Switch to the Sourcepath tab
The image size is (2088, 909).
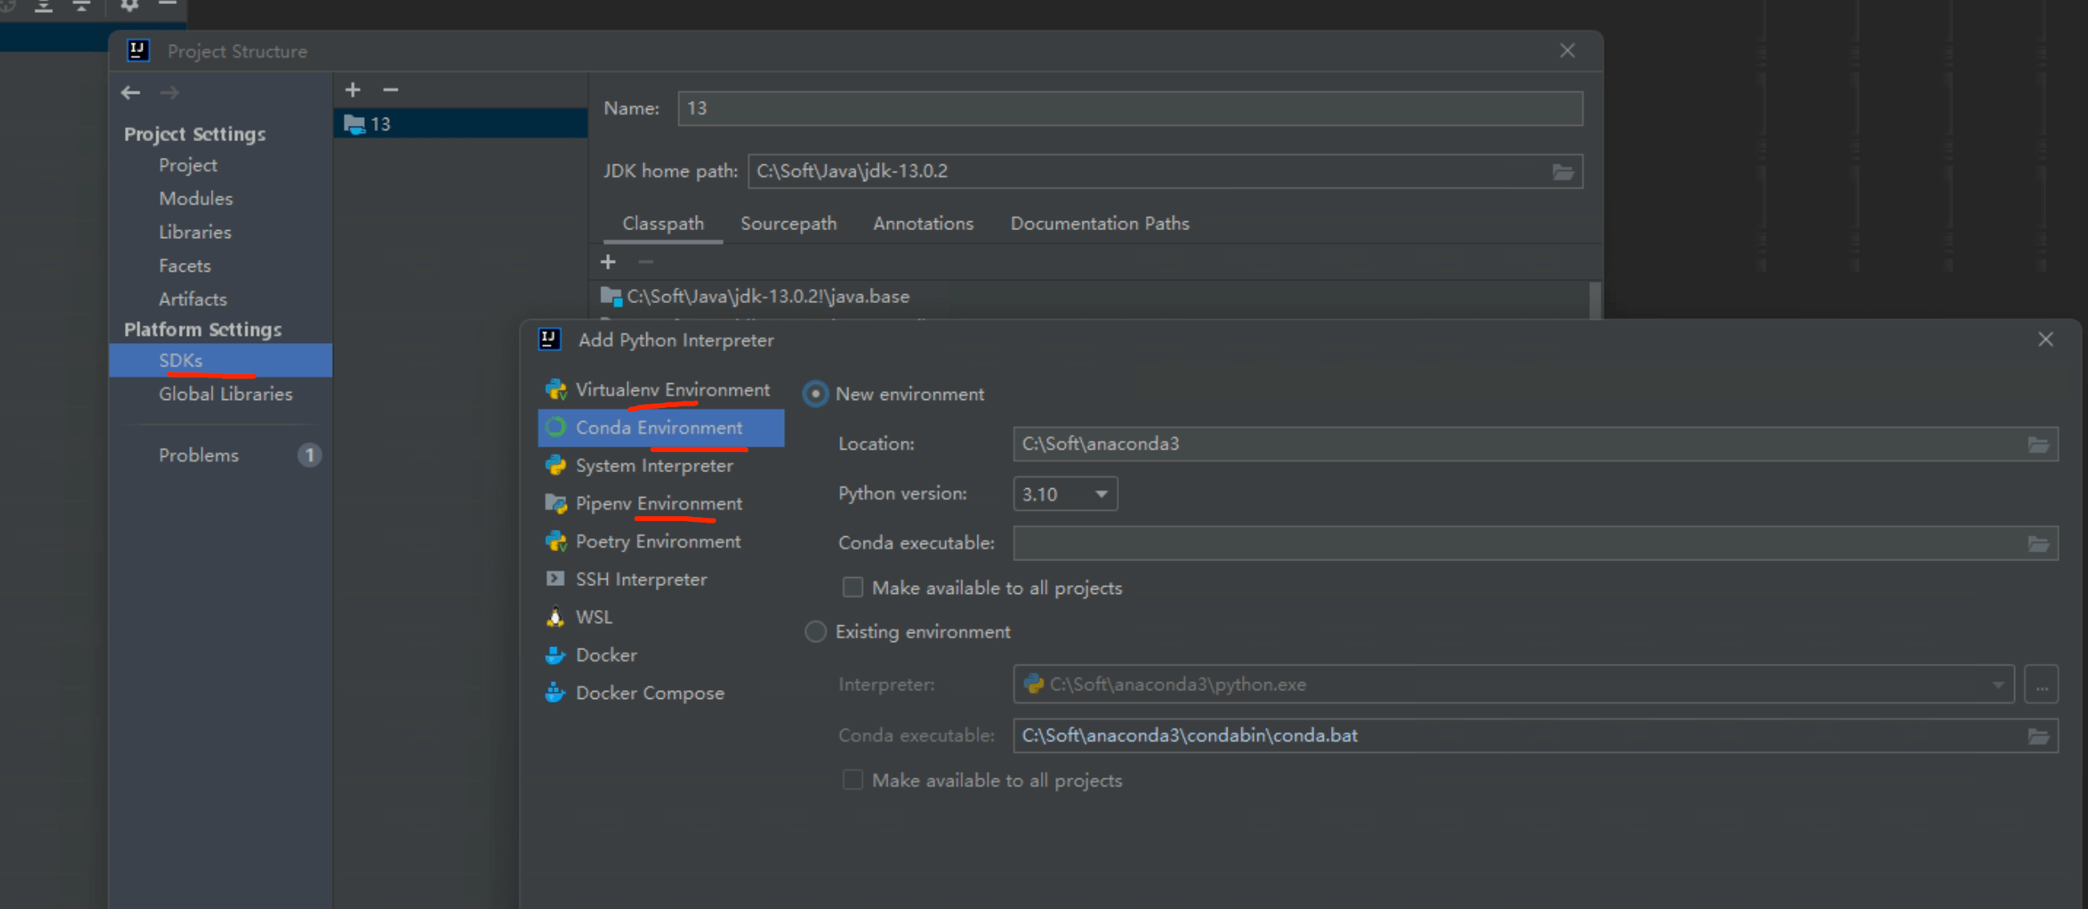pos(788,224)
